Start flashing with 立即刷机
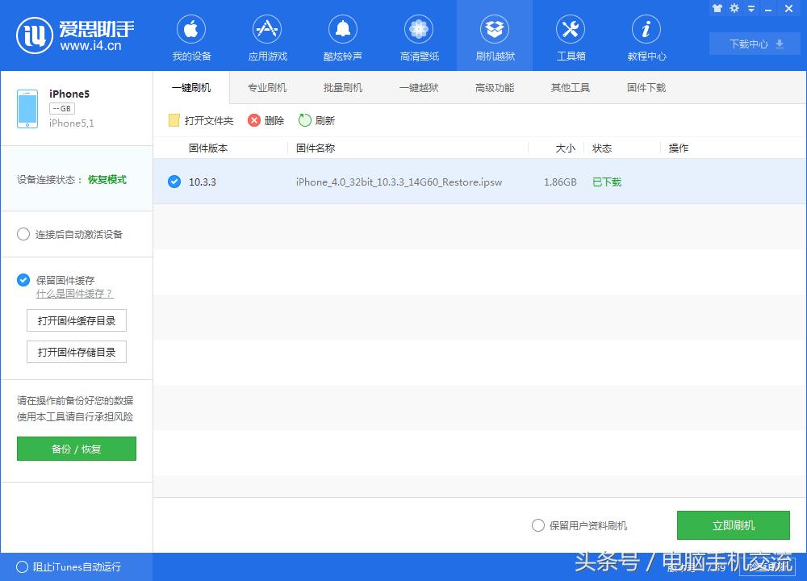This screenshot has height=581, width=807. (x=733, y=525)
